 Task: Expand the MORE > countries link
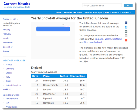click(x=6, y=89)
